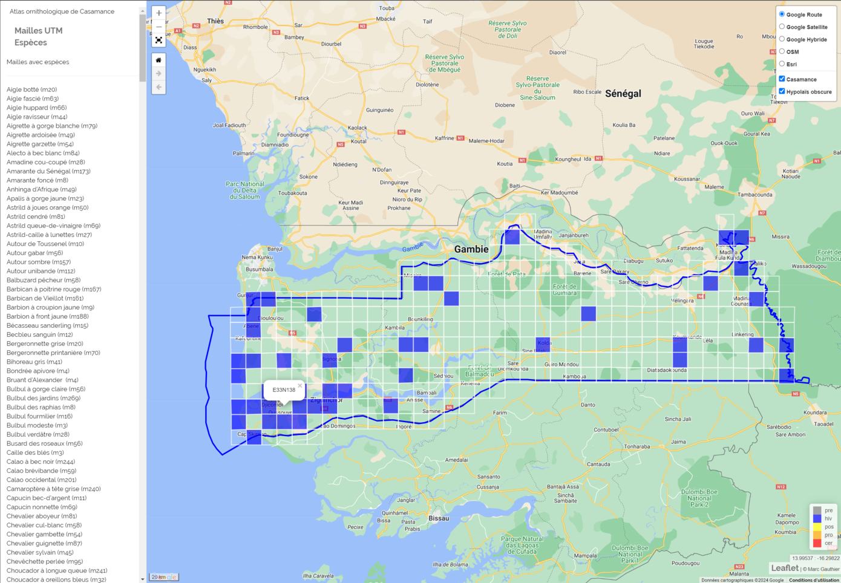
Task: Click the forward arrow navigation icon
Action: pos(159,74)
